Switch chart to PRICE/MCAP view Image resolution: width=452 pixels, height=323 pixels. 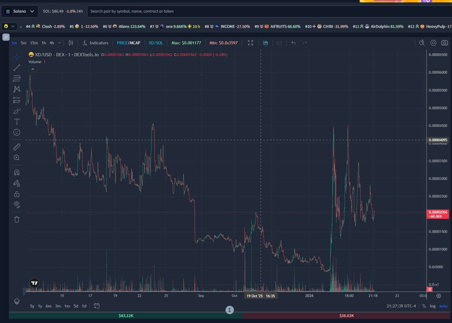pyautogui.click(x=128, y=43)
